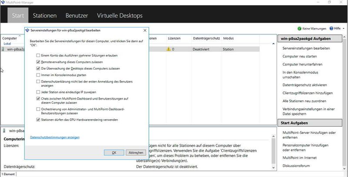The image size is (348, 177).
Task: Click 'Clientzugriffslizenzen hinzufügen' task
Action: coord(308,93)
